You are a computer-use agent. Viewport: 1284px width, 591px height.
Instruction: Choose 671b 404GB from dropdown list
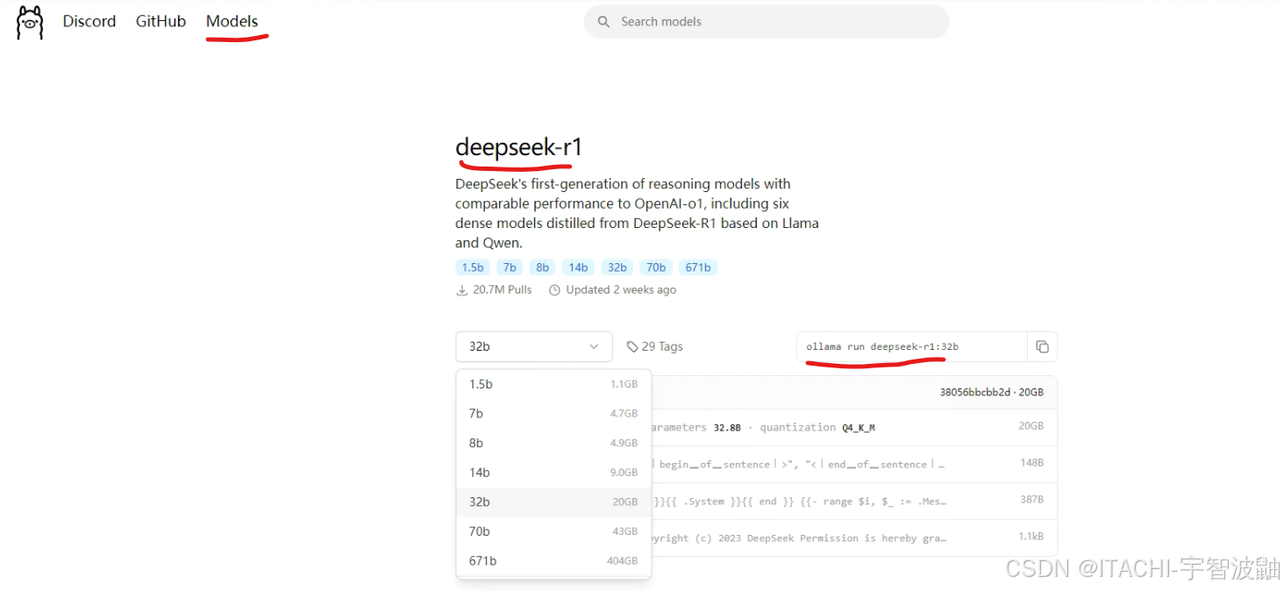(x=553, y=561)
